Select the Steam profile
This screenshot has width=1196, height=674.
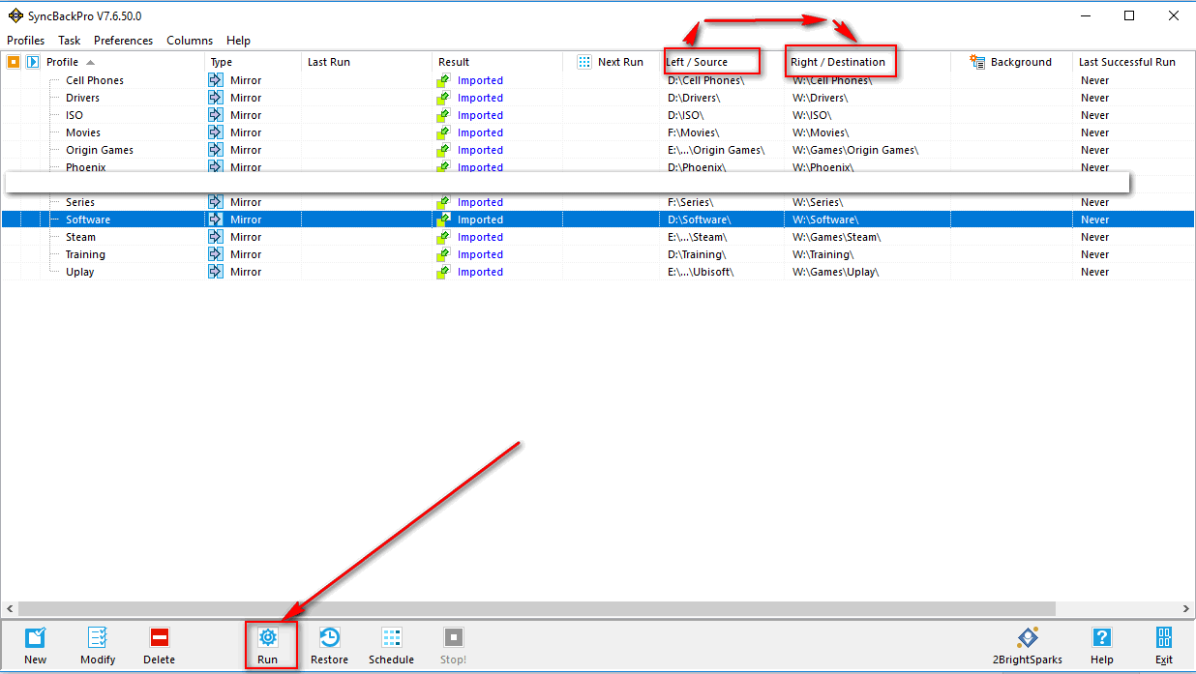80,237
